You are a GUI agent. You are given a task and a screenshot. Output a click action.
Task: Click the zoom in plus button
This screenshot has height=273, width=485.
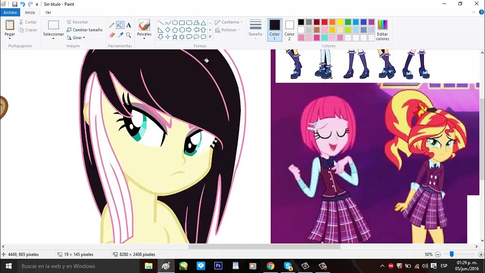pos(481,254)
